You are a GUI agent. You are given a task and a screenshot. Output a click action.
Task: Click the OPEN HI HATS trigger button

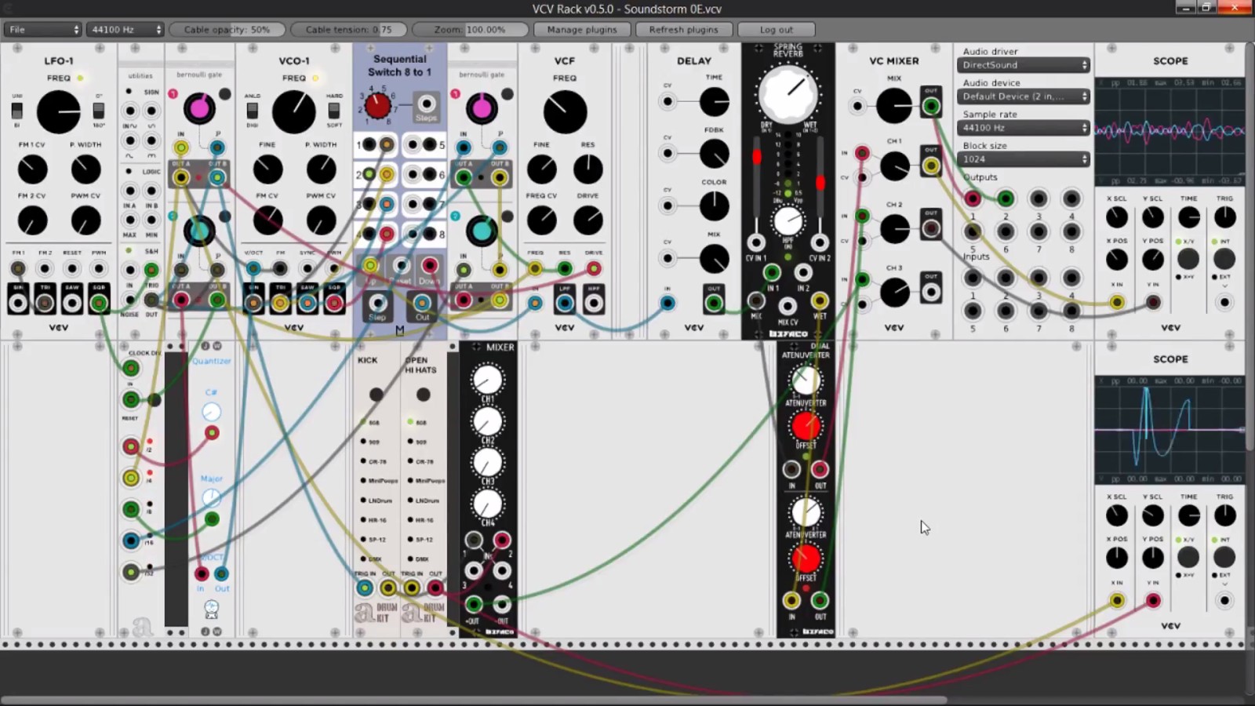[424, 394]
